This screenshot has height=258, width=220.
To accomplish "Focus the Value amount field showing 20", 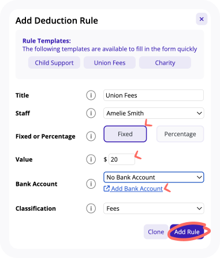I will coord(122,159).
